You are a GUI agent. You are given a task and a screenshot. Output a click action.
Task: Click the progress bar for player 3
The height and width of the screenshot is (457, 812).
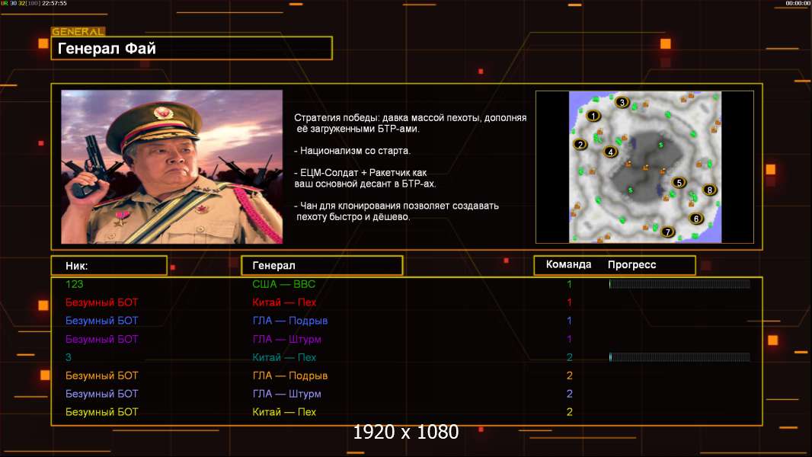tap(679, 357)
